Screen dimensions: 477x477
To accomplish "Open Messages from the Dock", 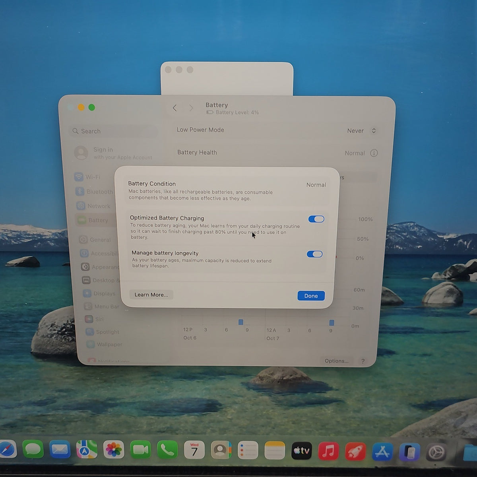I will click(x=33, y=450).
